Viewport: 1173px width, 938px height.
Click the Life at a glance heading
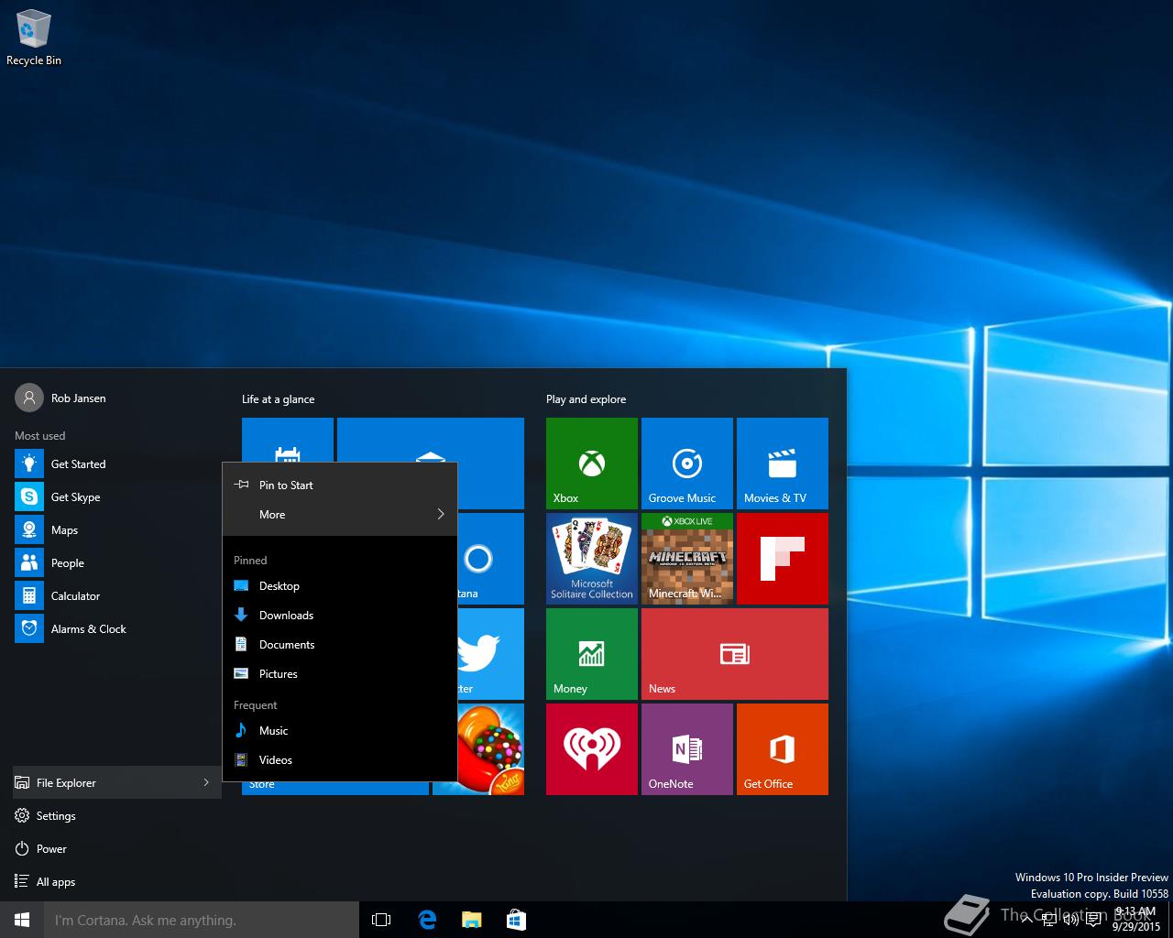[x=279, y=399]
